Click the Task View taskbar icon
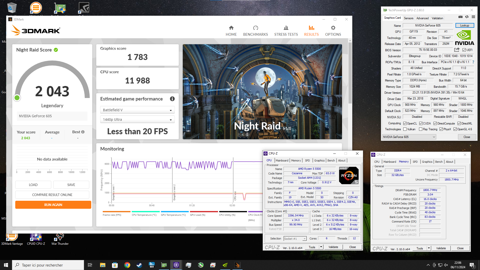This screenshot has height=270, width=480. tap(90, 265)
